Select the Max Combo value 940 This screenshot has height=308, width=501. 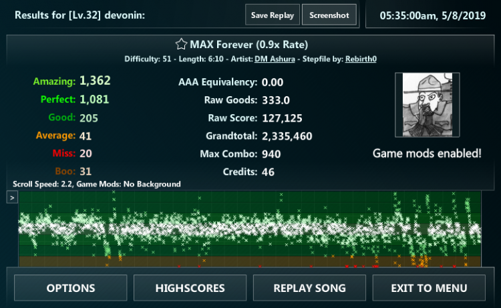click(271, 154)
